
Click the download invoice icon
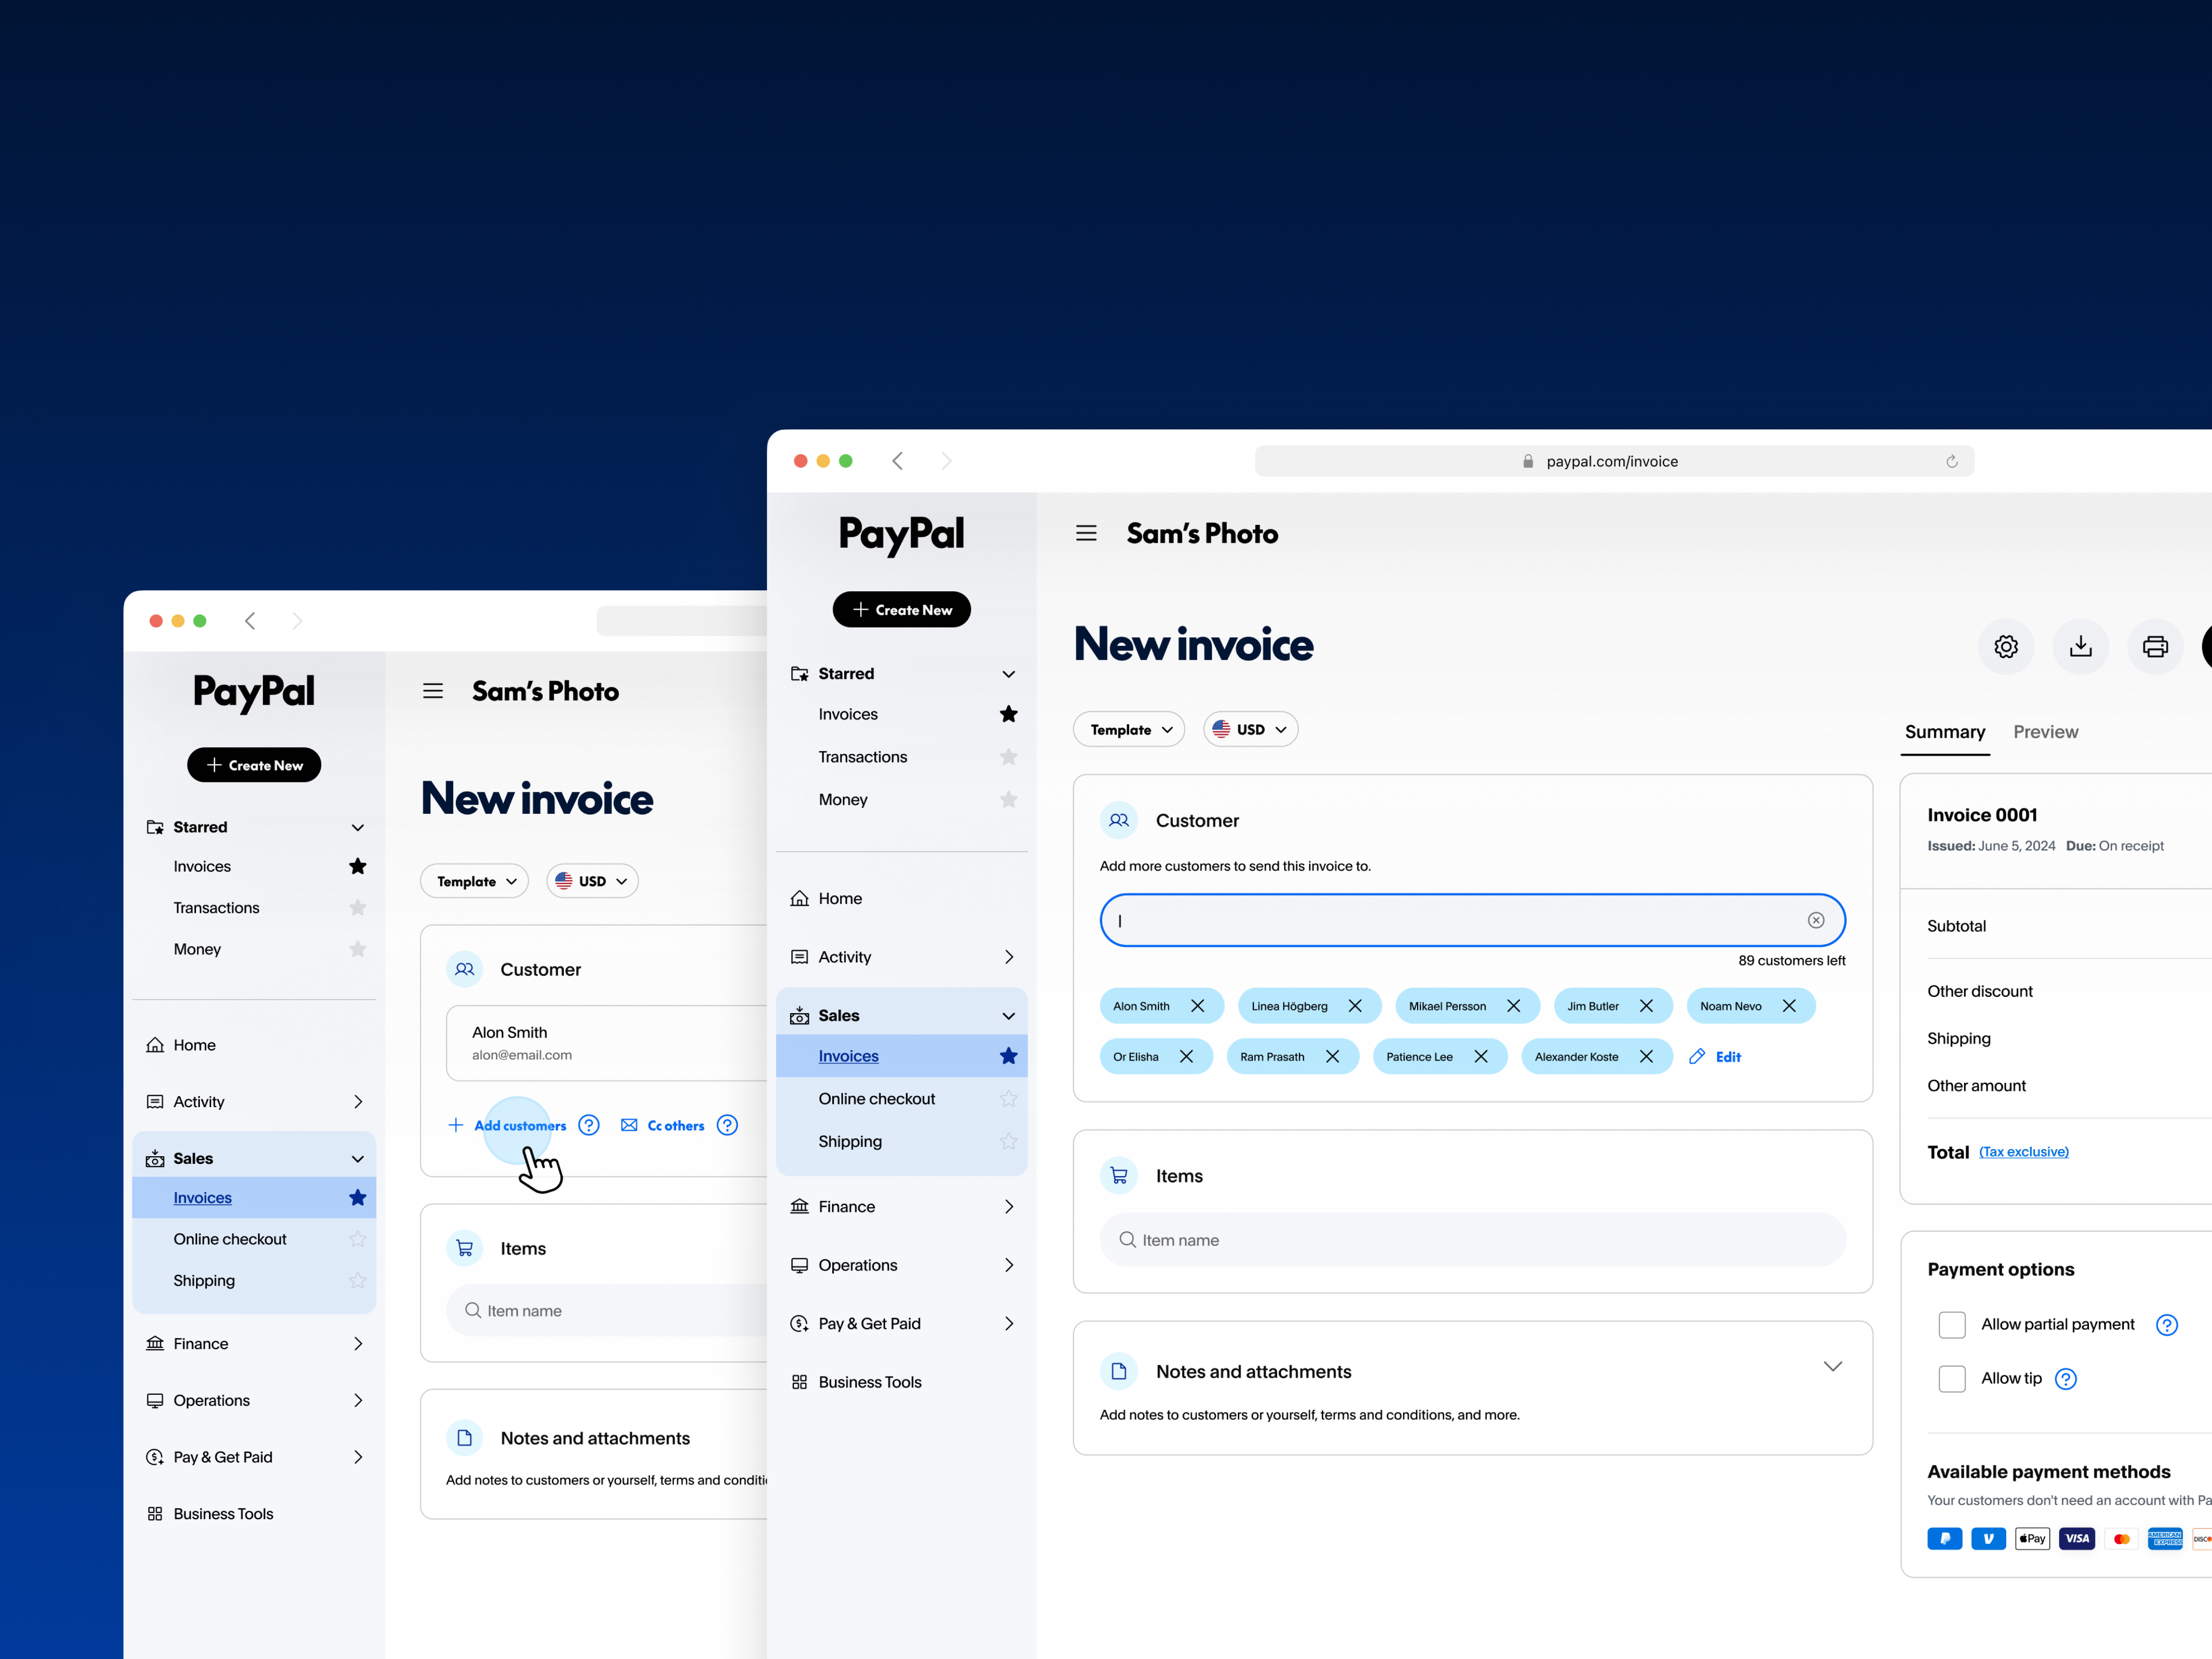pyautogui.click(x=2080, y=646)
